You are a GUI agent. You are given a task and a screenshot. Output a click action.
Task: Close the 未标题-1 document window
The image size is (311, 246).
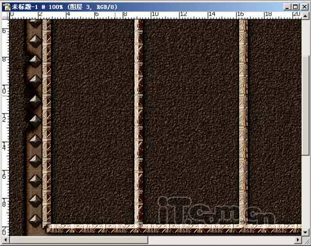pyautogui.click(x=305, y=7)
